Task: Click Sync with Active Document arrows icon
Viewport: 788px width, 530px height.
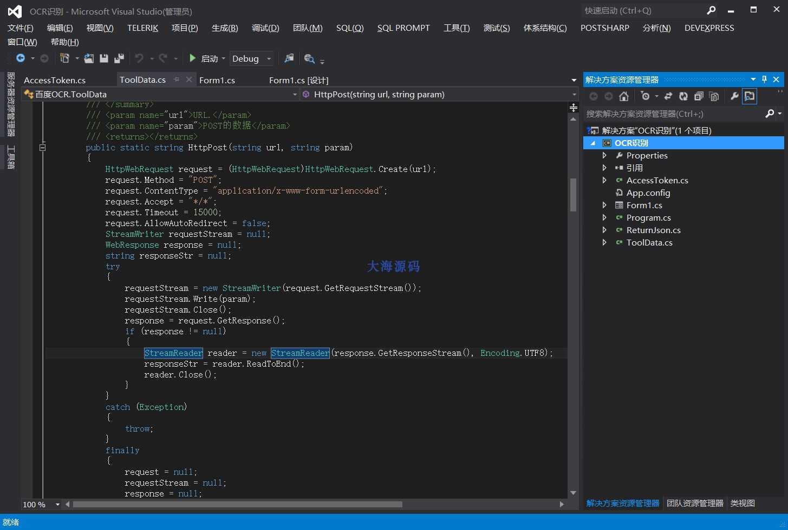Action: 668,96
